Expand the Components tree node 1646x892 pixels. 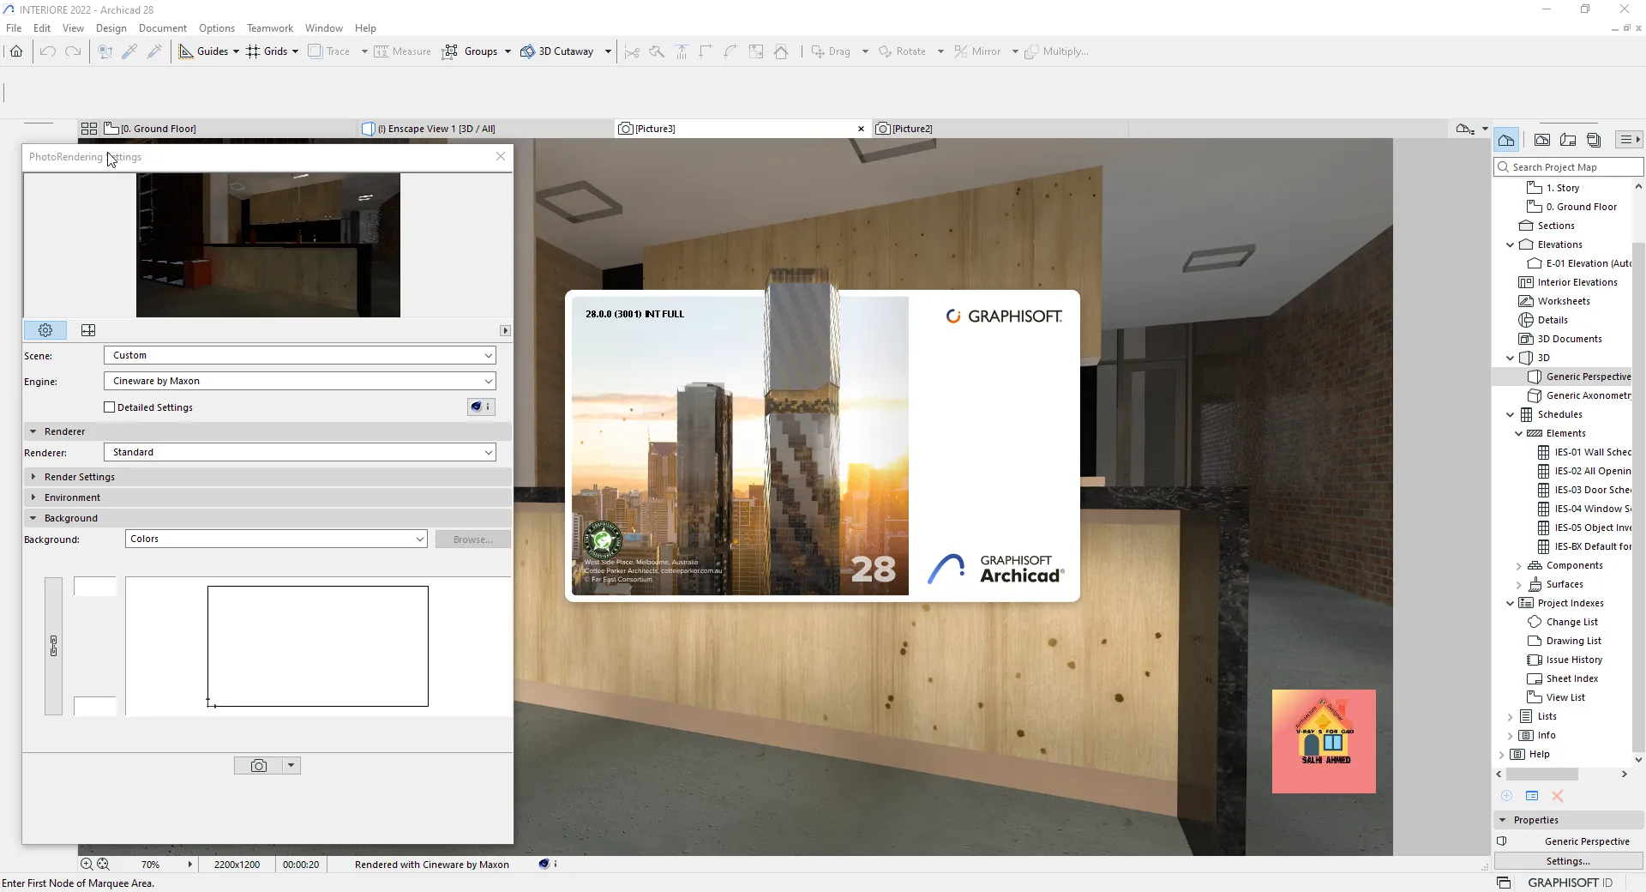(1519, 565)
